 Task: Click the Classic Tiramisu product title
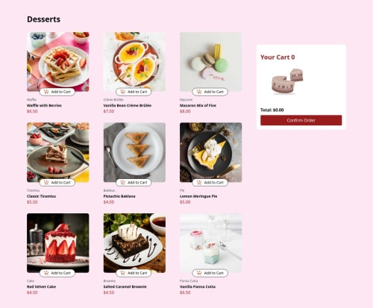42,196
